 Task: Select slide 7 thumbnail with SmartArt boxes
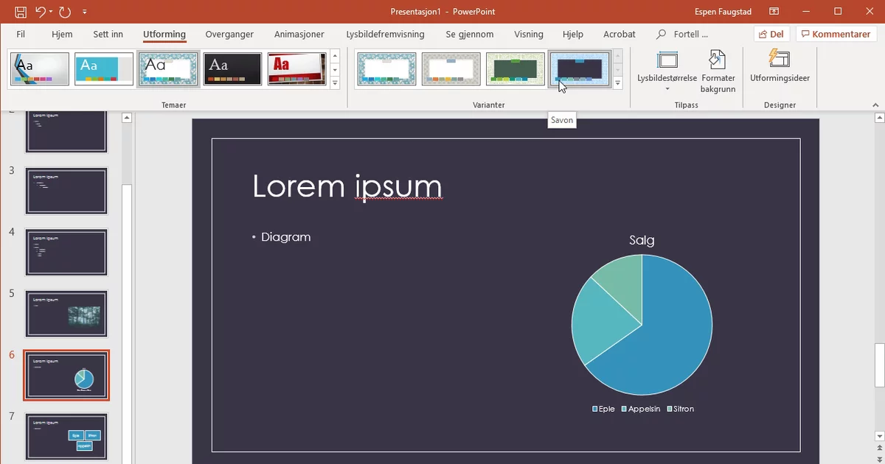[x=66, y=437]
